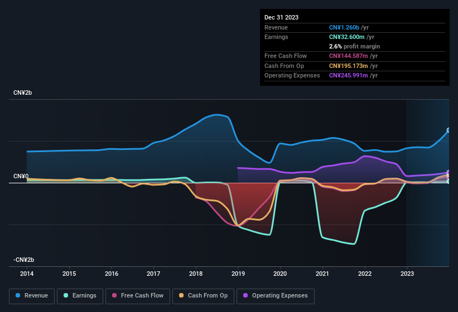Click the purple Operating Expenses dot

coord(246,296)
